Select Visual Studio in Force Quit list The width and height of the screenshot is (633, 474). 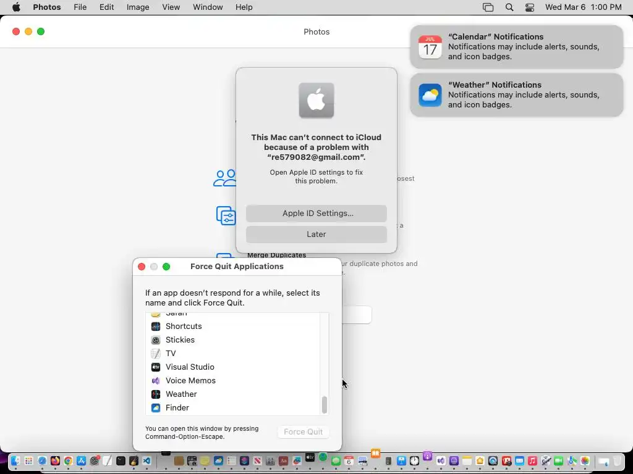[233, 367]
